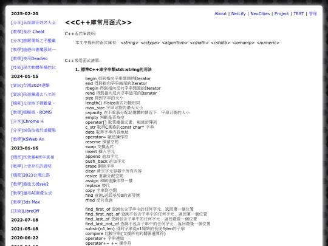Click the 'reserve' function line
328x246 pixels.
point(102,142)
